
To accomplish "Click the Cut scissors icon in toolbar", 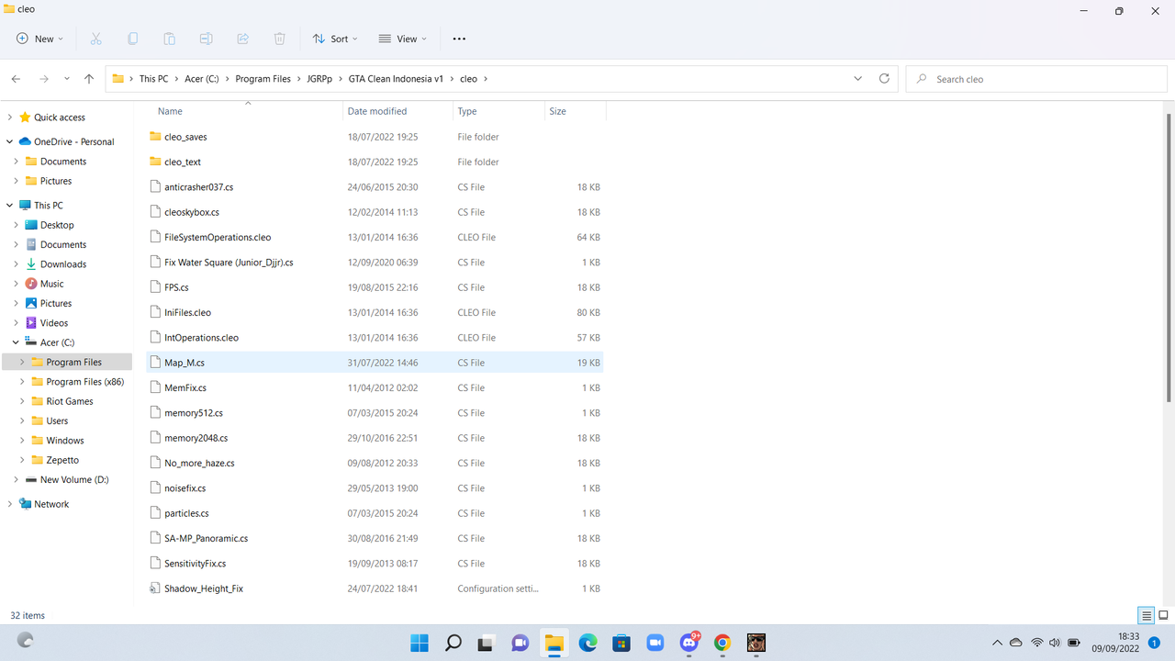I will click(95, 39).
